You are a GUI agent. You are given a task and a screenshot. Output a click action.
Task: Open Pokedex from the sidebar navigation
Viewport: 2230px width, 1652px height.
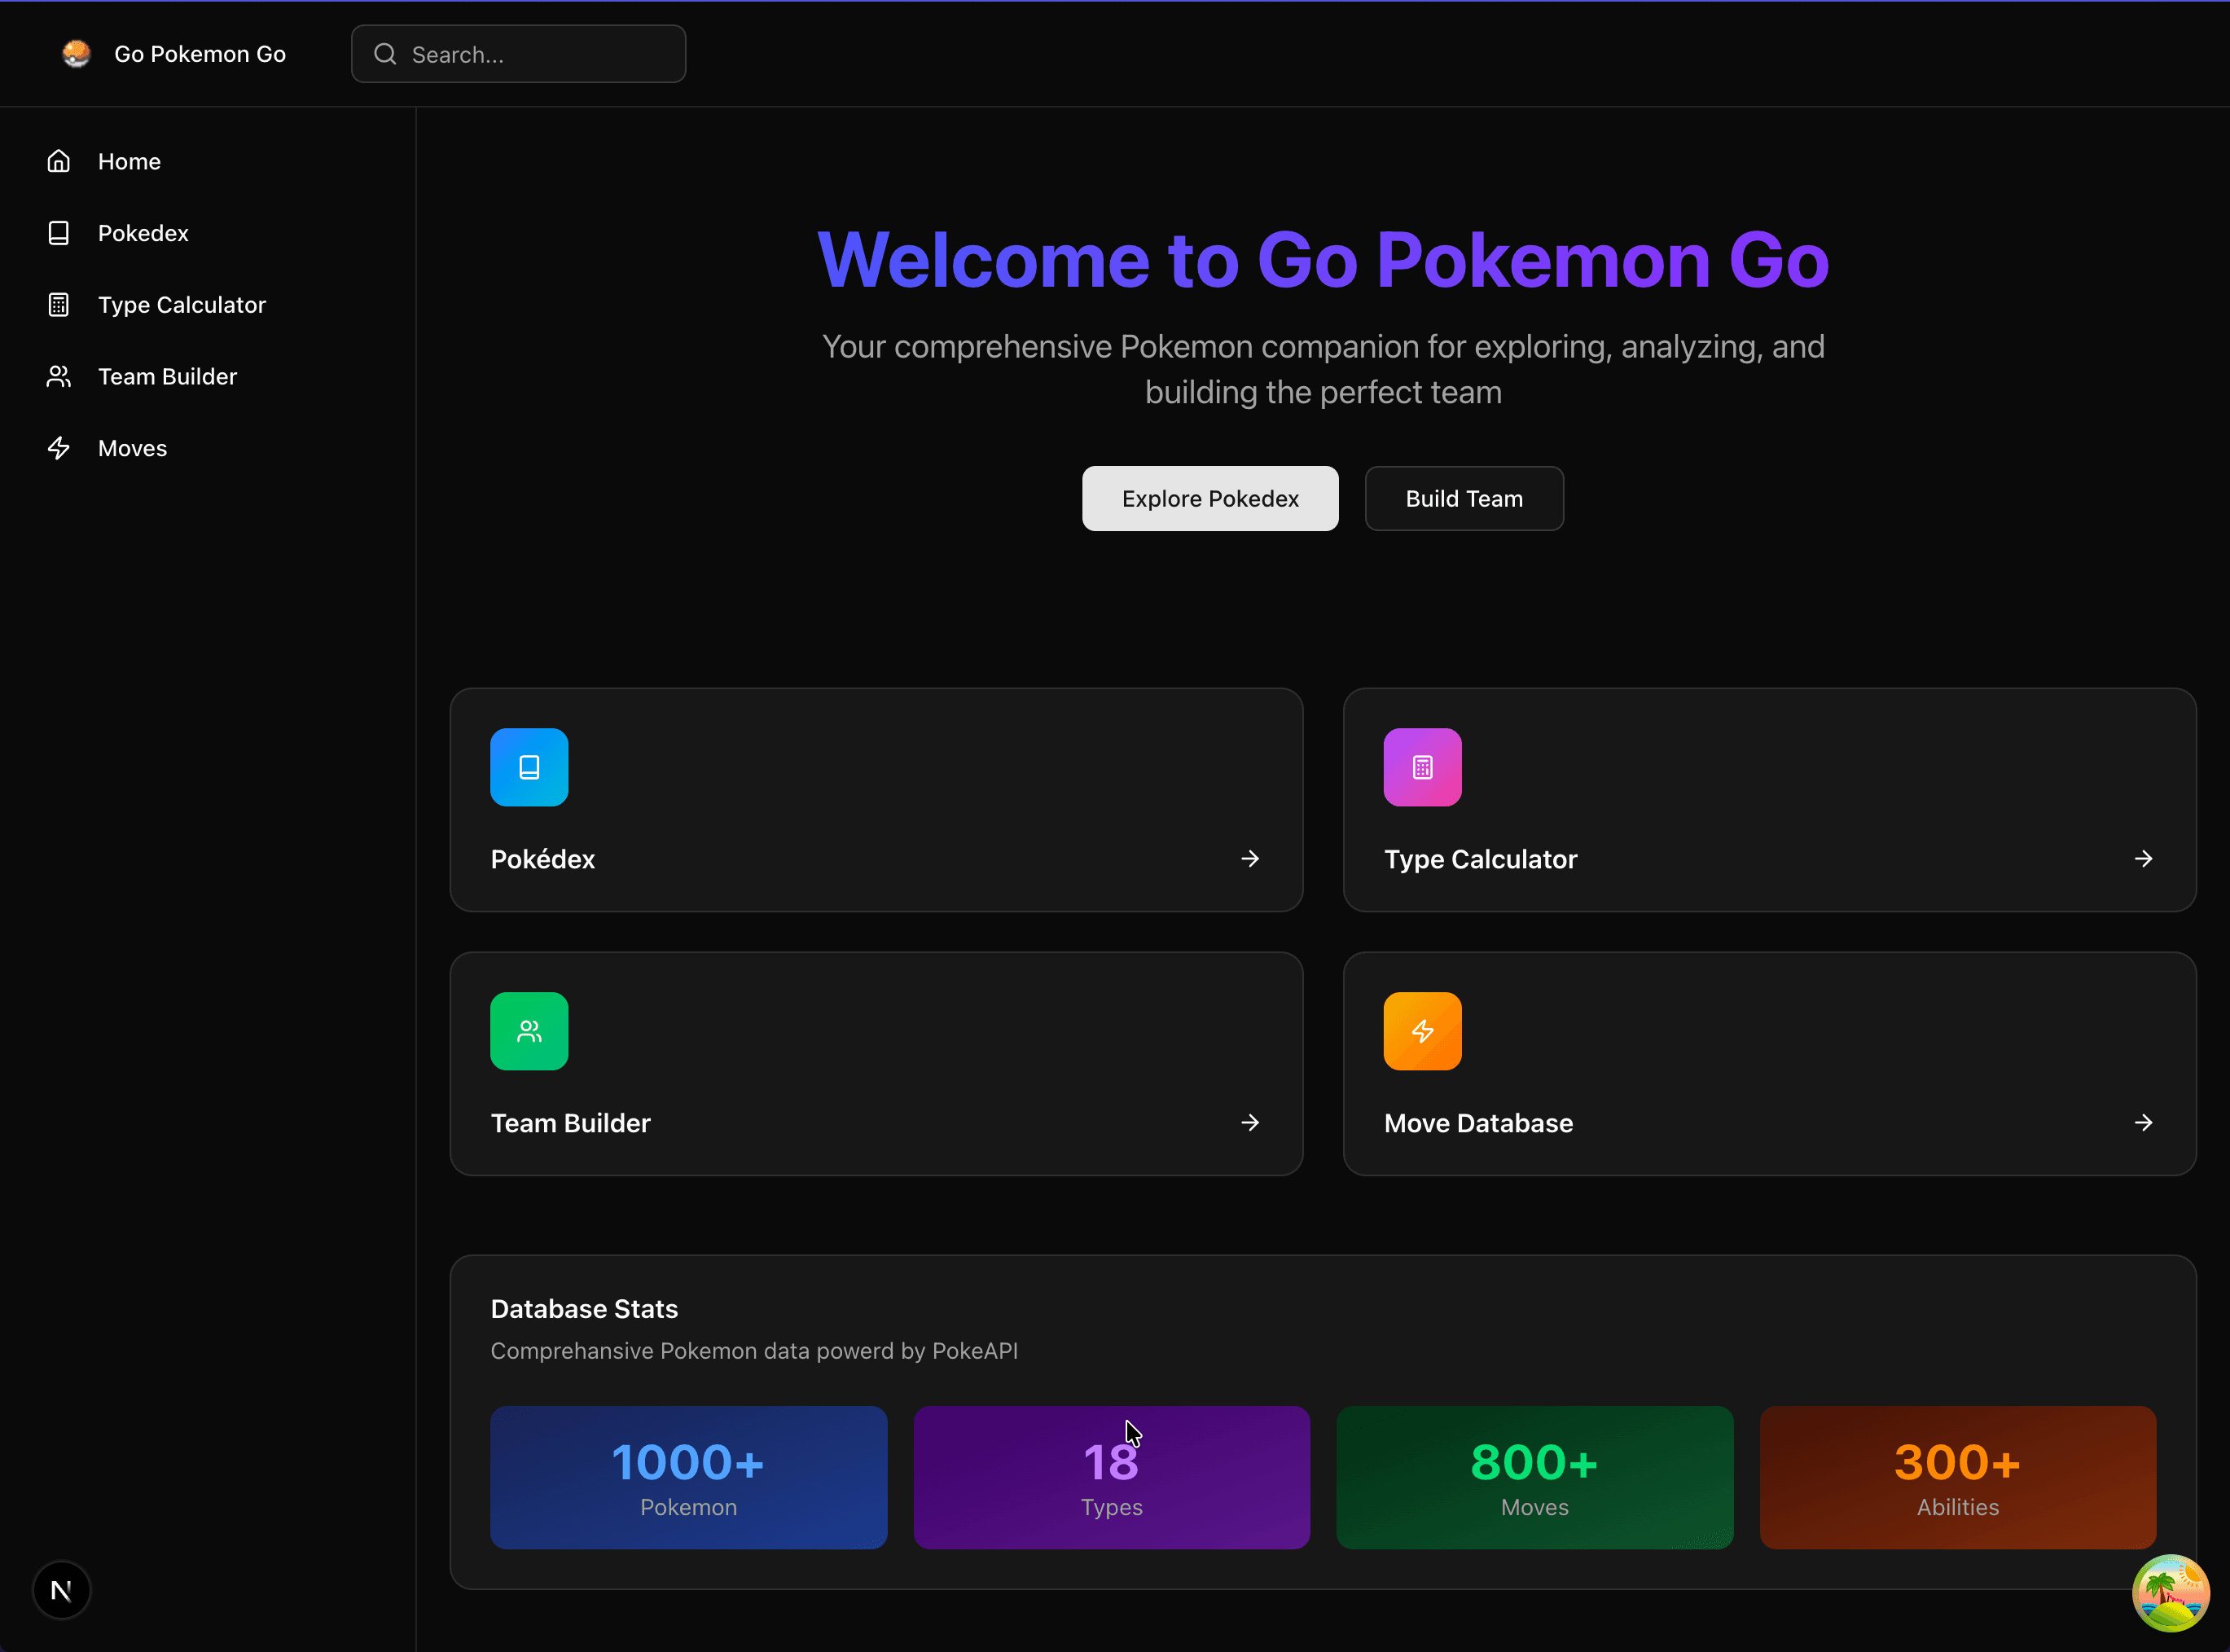[x=143, y=232]
